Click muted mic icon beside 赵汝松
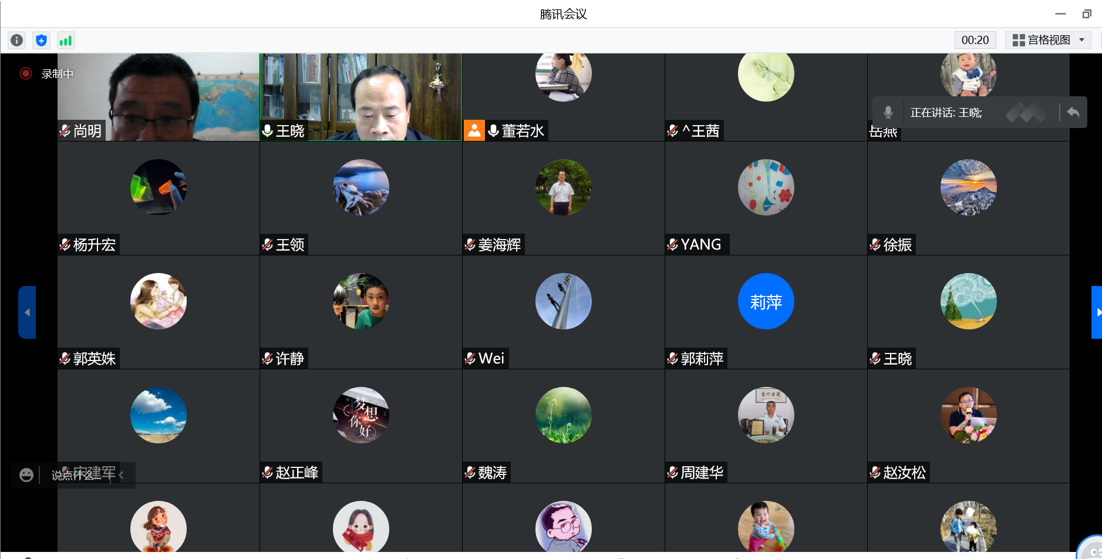Screen dimensions: 1102x559 tap(875, 473)
